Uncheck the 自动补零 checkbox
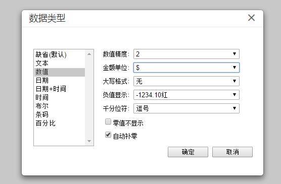This screenshot has height=184, width=281. coord(108,135)
